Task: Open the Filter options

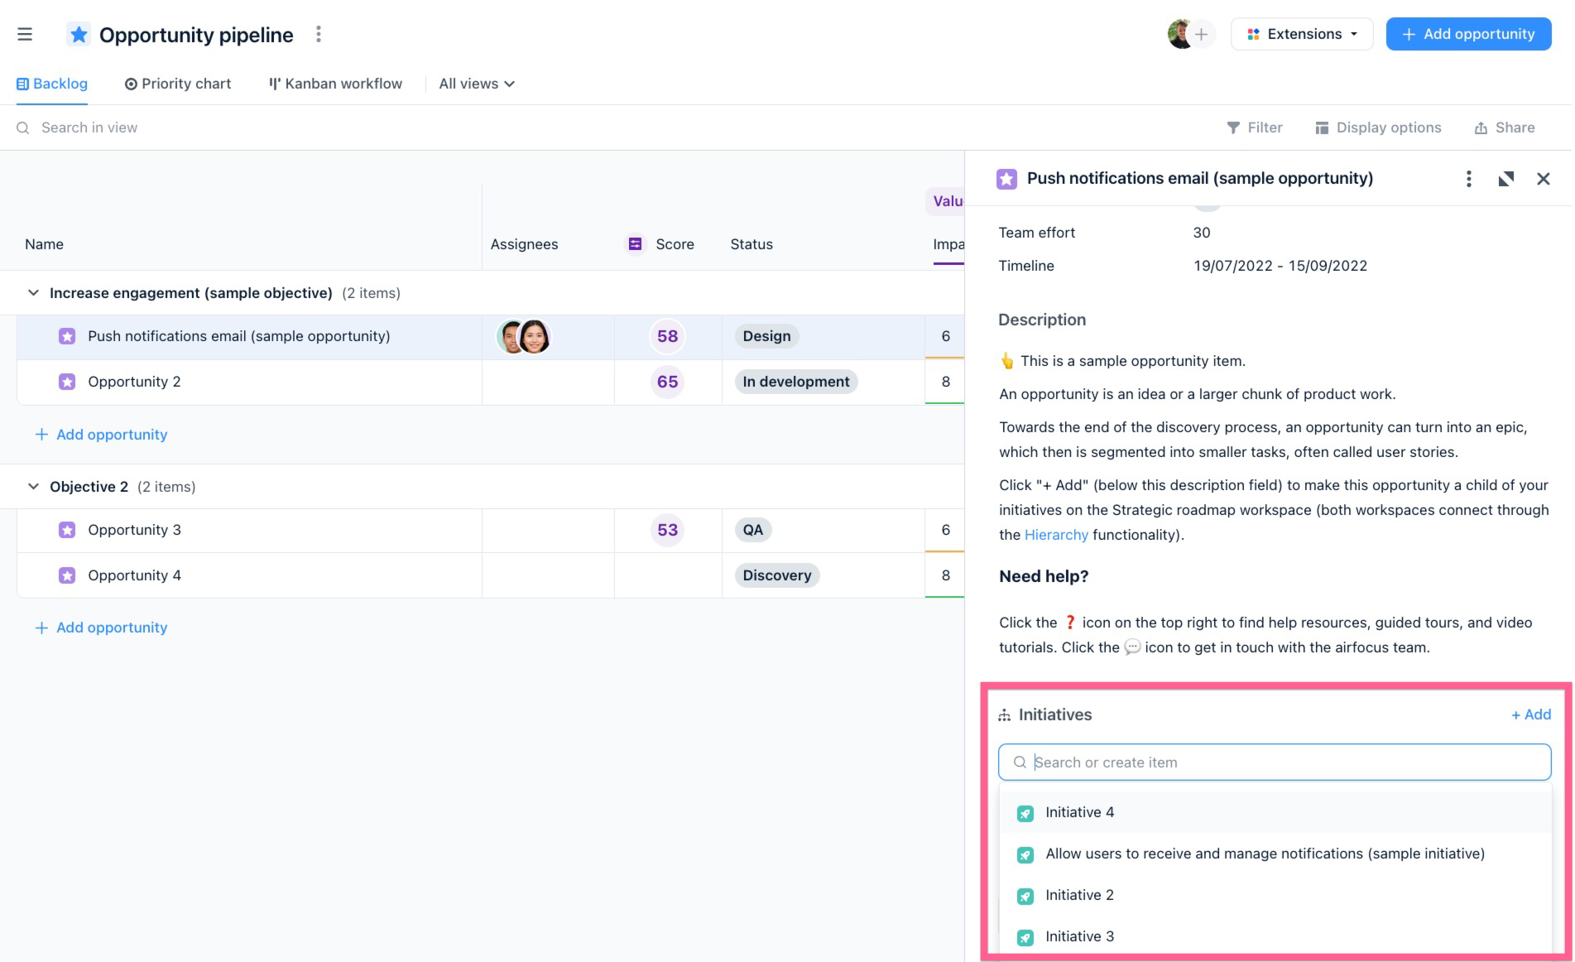Action: (1255, 127)
